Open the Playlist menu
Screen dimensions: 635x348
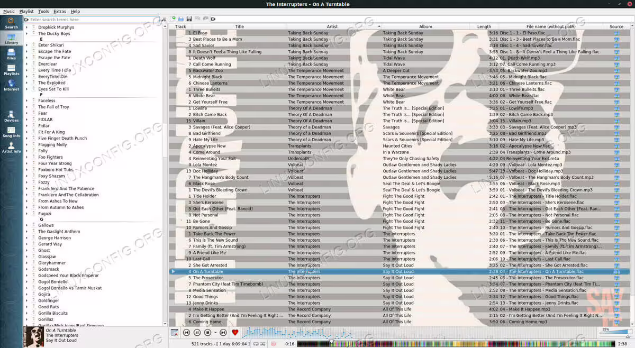click(26, 11)
